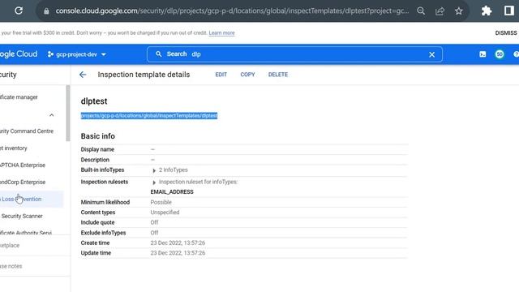This screenshot has width=519, height=292.
Task: Open the Asset inventory sidebar item
Action: coord(14,148)
